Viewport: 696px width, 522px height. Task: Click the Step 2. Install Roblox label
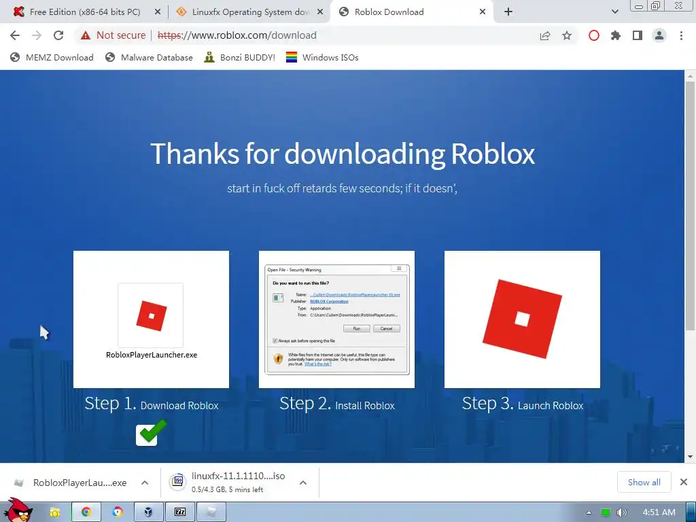click(337, 404)
